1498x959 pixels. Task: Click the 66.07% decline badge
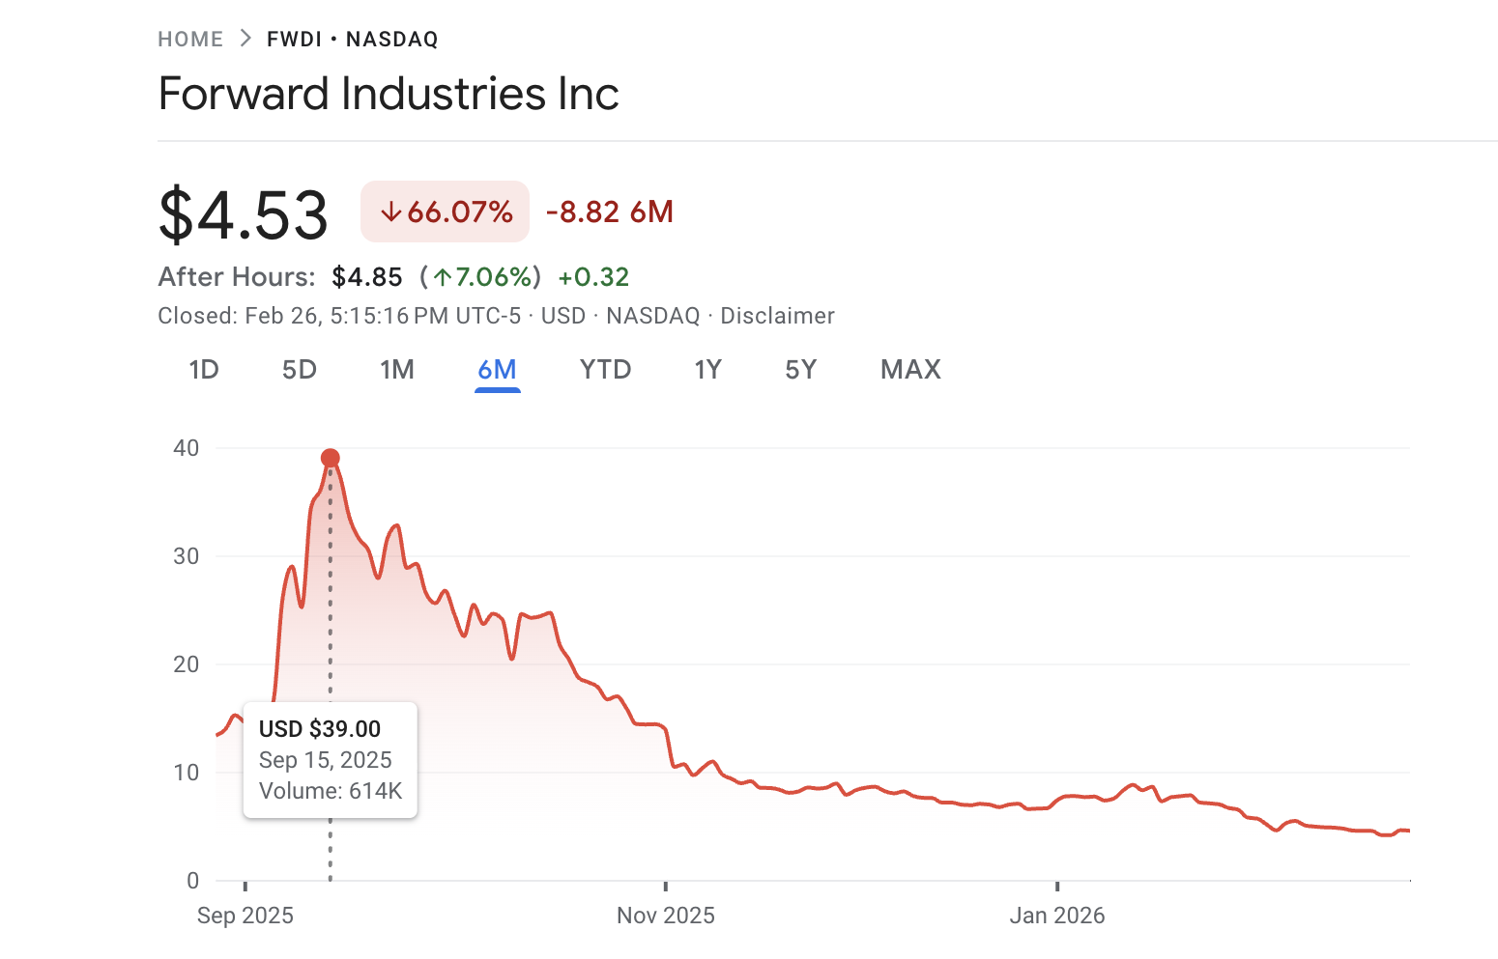[x=445, y=211]
